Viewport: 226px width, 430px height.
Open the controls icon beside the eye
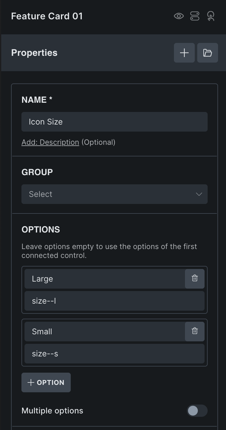click(x=195, y=16)
